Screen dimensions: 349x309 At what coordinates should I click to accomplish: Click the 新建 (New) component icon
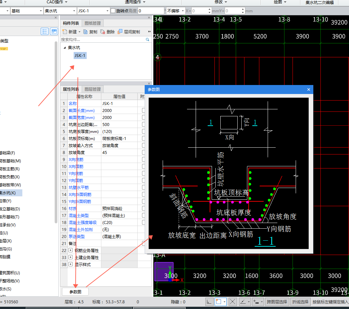(65, 32)
